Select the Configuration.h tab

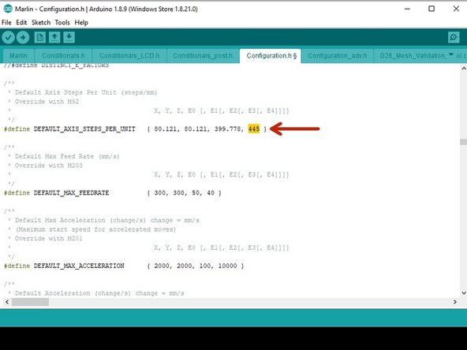click(271, 56)
